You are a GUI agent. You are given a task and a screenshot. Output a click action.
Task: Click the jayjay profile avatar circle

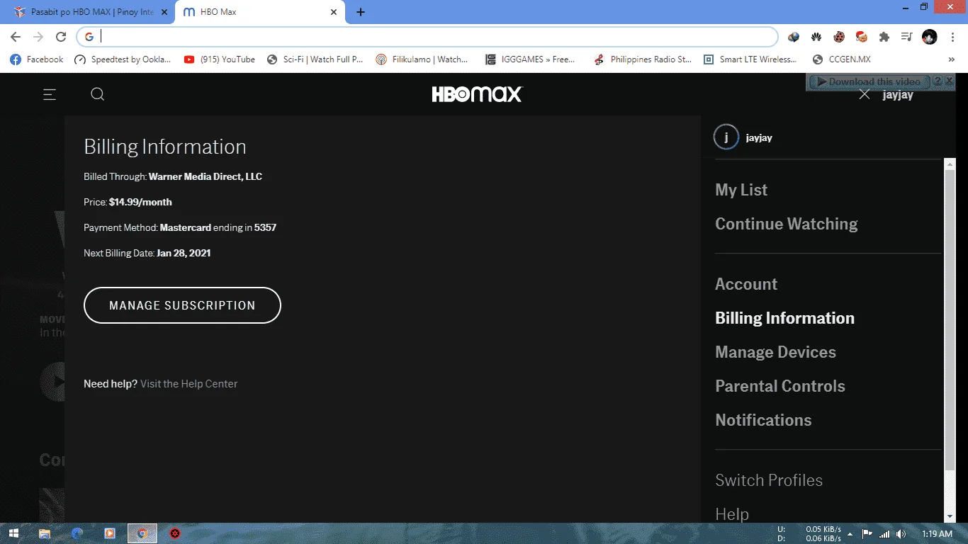pyautogui.click(x=726, y=137)
